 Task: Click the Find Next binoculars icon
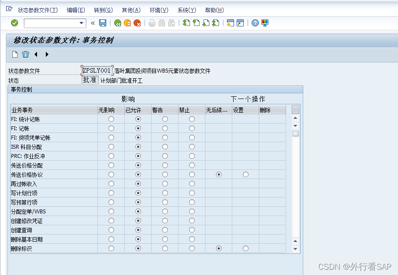tap(171, 23)
